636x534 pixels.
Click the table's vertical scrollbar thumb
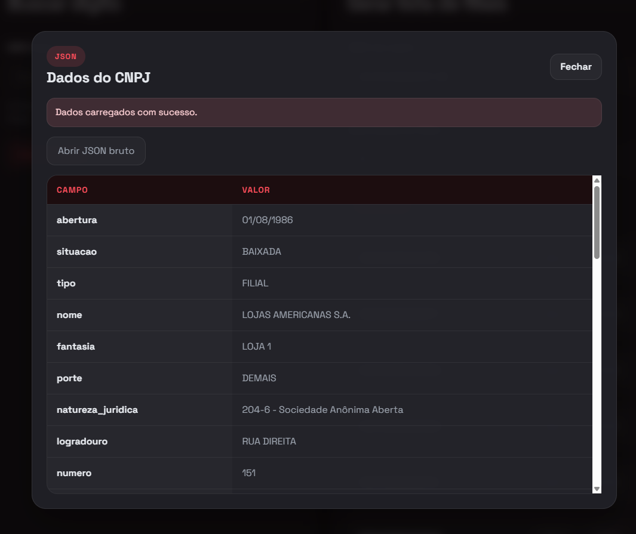597,223
